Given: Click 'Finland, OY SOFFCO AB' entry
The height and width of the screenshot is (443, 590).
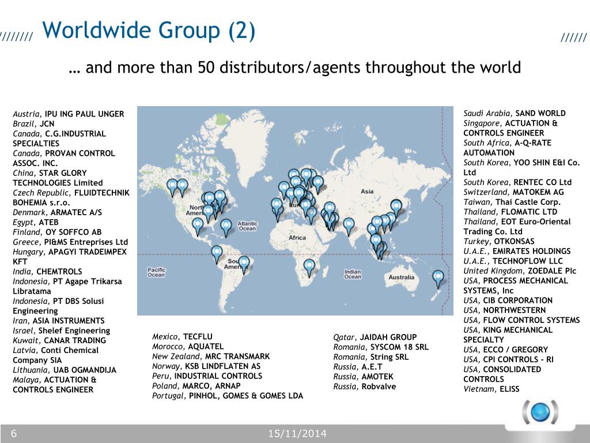Looking at the screenshot, I should [x=57, y=232].
